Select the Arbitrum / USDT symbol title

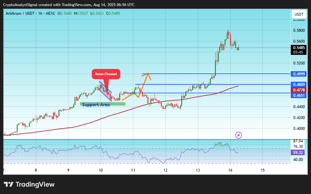[x=20, y=13]
